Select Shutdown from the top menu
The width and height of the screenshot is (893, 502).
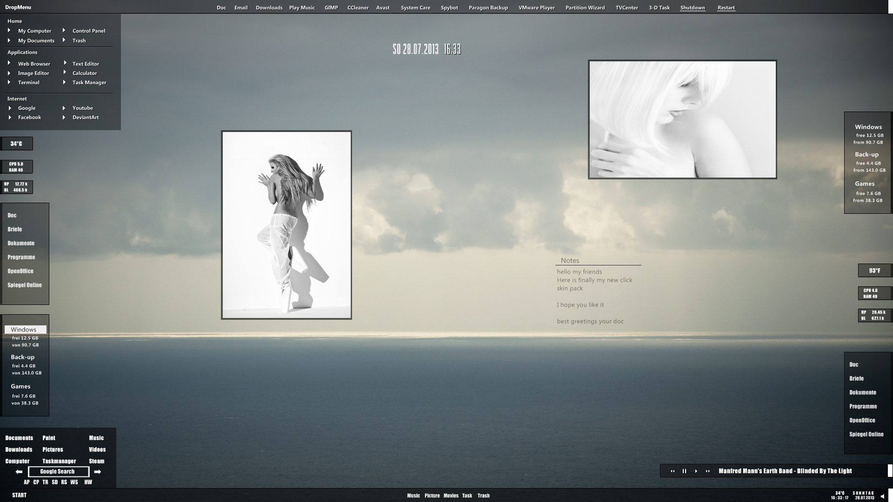pos(693,7)
